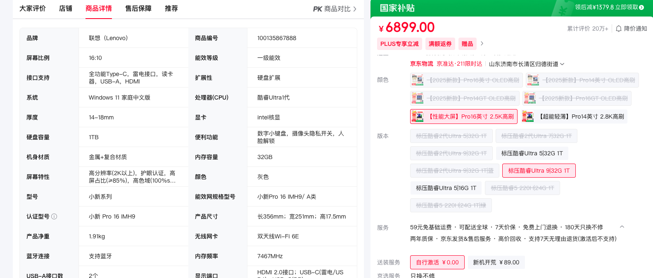Click the 16:10 screen ratio value
653x278 pixels.
point(95,58)
